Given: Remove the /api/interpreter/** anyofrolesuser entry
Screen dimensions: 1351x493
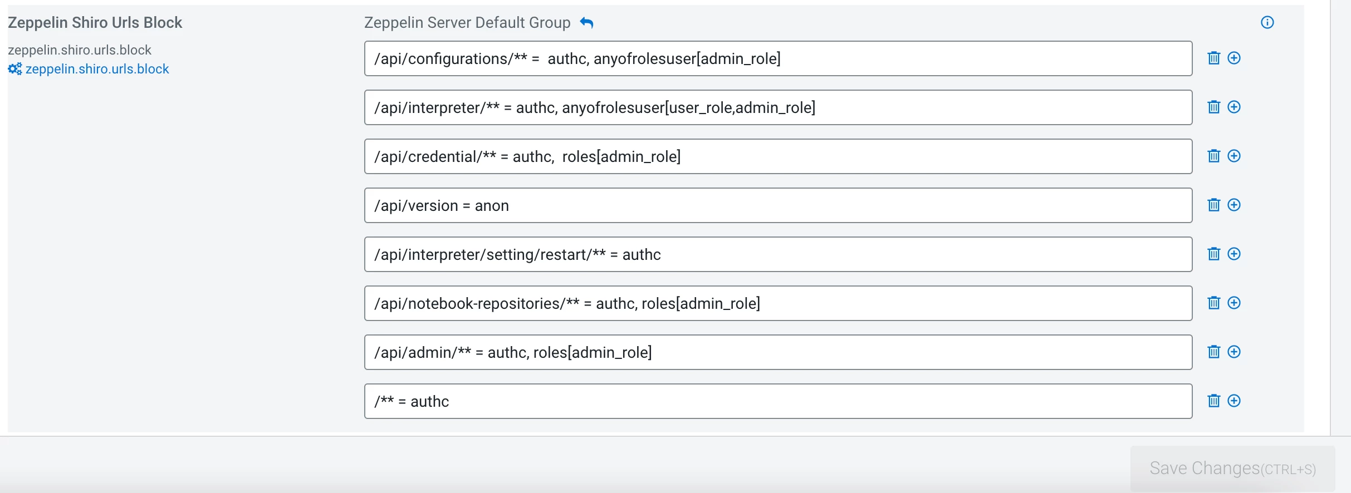Looking at the screenshot, I should (x=1214, y=107).
